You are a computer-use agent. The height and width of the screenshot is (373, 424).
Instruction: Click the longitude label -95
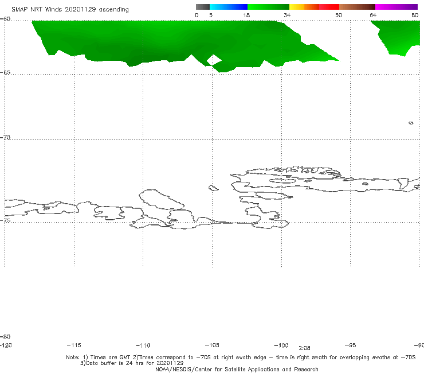351,345
